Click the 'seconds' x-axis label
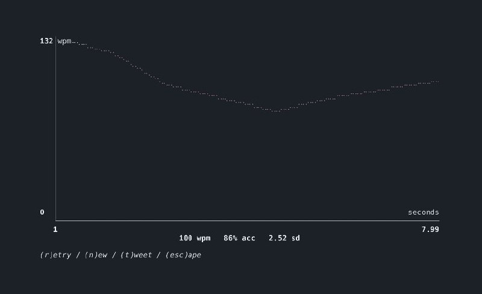The image size is (482, 294). (424, 212)
